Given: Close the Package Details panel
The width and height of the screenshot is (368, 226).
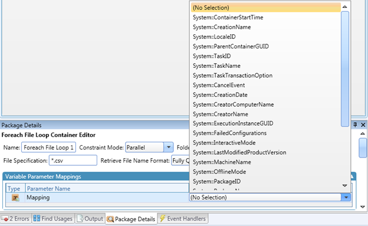Looking at the screenshot, I should coord(363,125).
